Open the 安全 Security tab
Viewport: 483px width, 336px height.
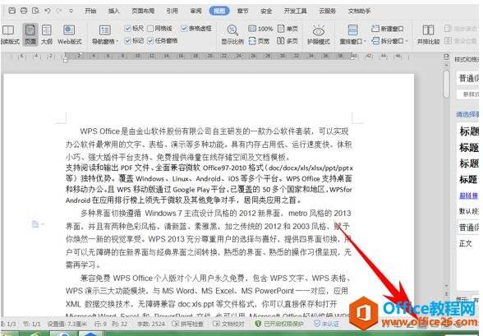coord(266,11)
